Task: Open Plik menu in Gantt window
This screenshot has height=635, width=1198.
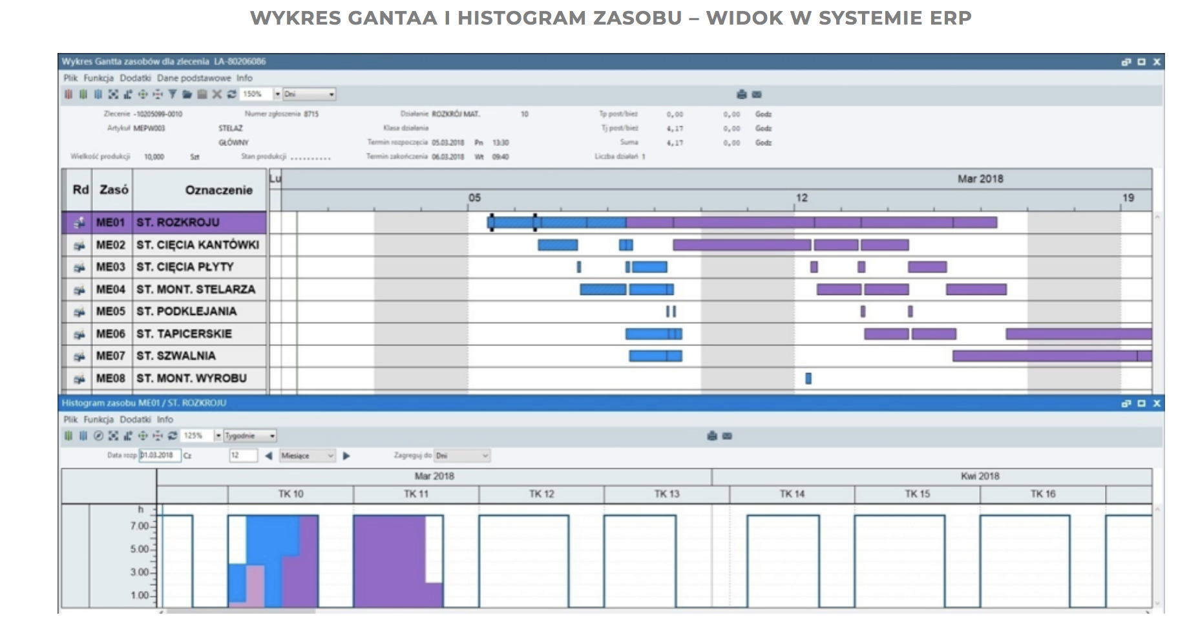Action: (x=70, y=78)
